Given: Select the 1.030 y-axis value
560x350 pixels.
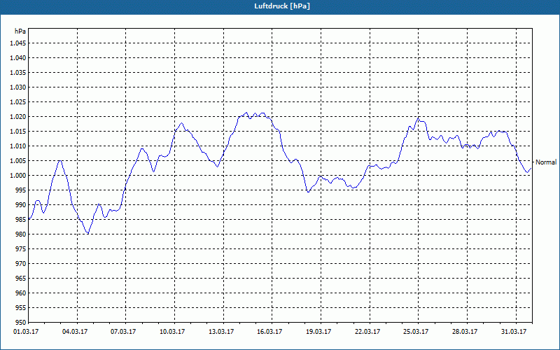Looking at the screenshot, I should tap(18, 87).
